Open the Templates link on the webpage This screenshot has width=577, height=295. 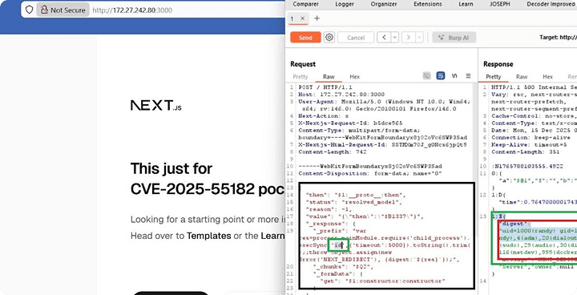pos(208,236)
